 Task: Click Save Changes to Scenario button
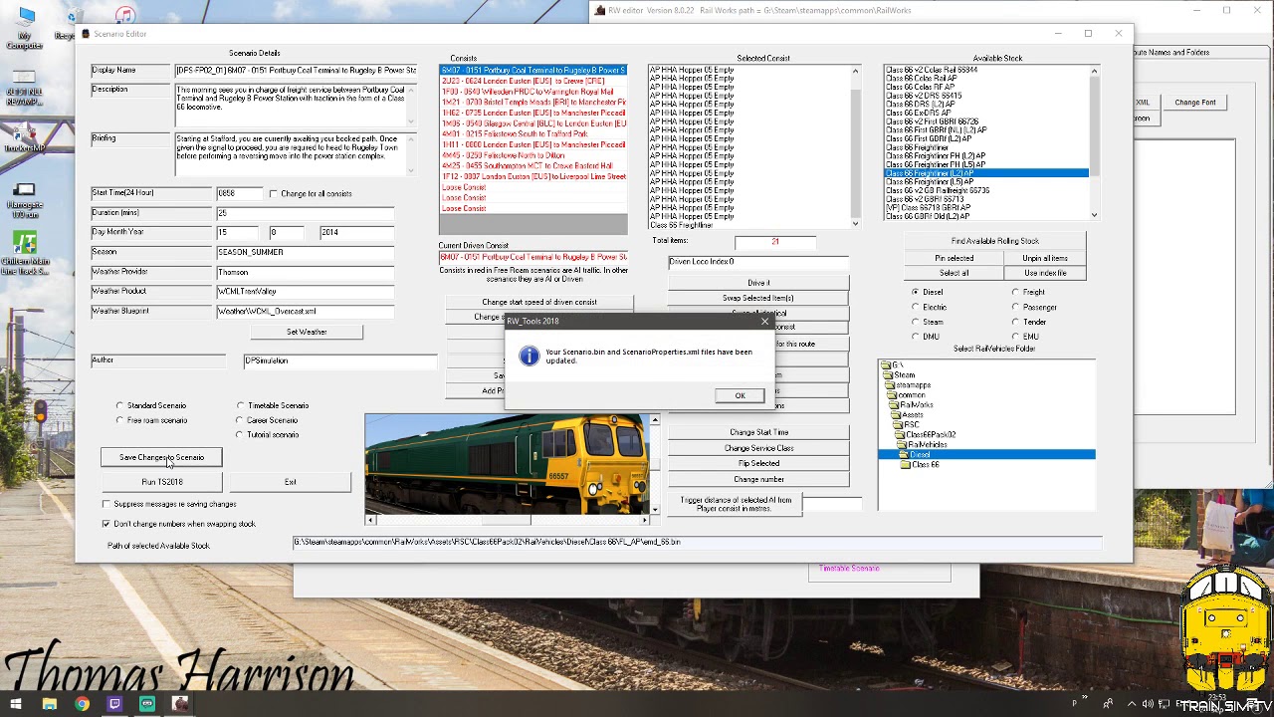pyautogui.click(x=161, y=458)
